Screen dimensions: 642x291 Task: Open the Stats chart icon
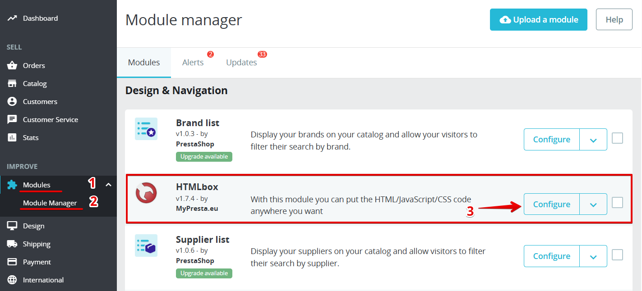[12, 138]
